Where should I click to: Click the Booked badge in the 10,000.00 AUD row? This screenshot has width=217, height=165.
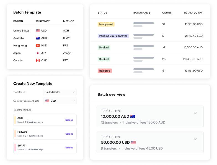pyautogui.click(x=104, y=48)
